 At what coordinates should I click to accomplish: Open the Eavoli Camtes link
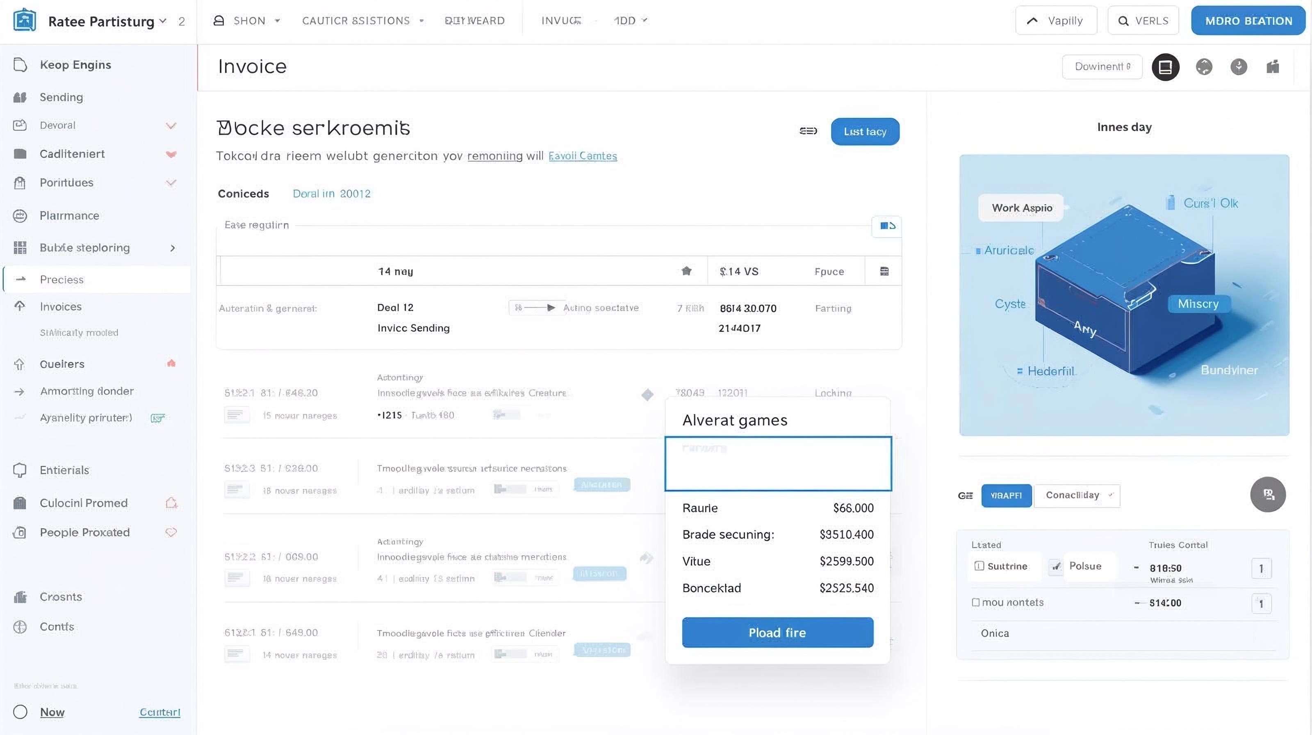[583, 156]
